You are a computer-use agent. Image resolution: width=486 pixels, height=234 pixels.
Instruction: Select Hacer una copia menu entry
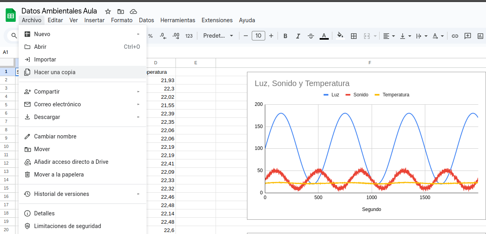click(x=55, y=72)
